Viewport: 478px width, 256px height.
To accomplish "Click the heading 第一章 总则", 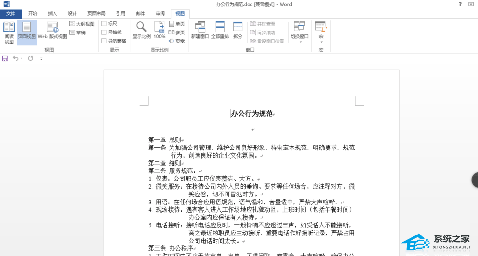I will tap(164, 140).
